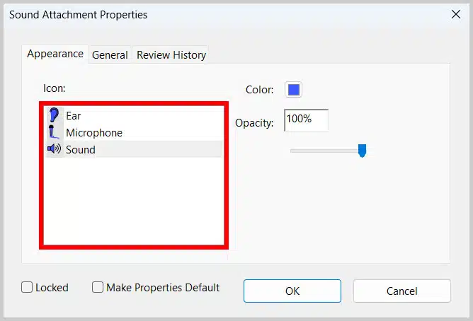Screen dimensions: 473x321
Task: Select the Ear icon in the list
Action: pyautogui.click(x=55, y=115)
